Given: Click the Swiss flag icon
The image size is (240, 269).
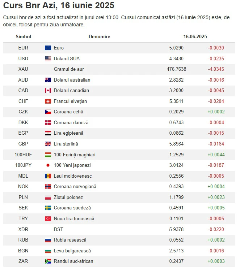Looking at the screenshot, I should [x=48, y=101].
